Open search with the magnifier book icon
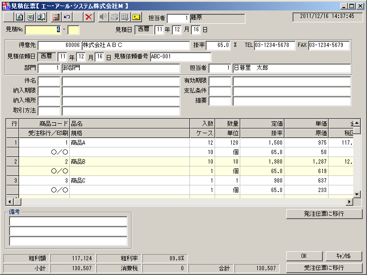This screenshot has width=367, height=275. (x=41, y=17)
